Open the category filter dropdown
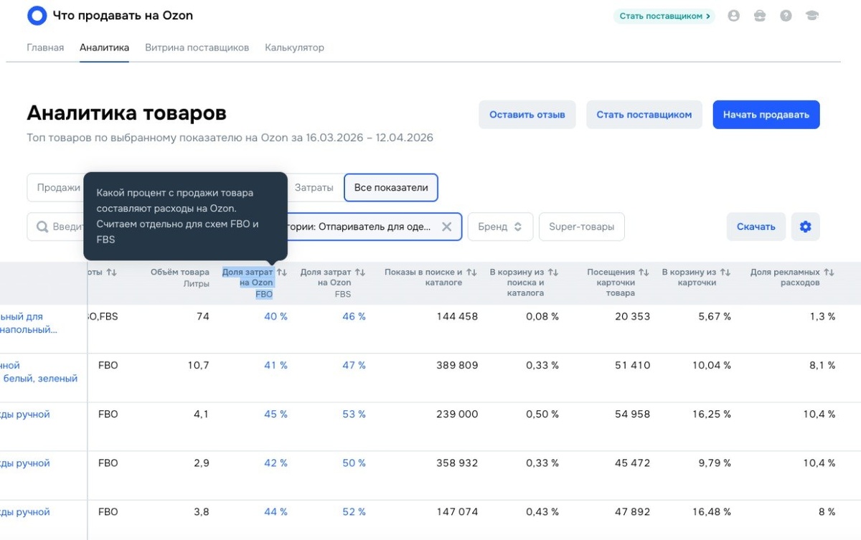The height and width of the screenshot is (540, 861). coord(373,227)
